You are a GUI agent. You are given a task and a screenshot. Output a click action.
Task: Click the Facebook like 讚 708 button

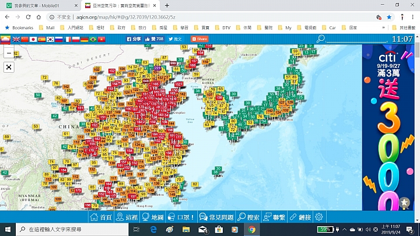(154, 39)
